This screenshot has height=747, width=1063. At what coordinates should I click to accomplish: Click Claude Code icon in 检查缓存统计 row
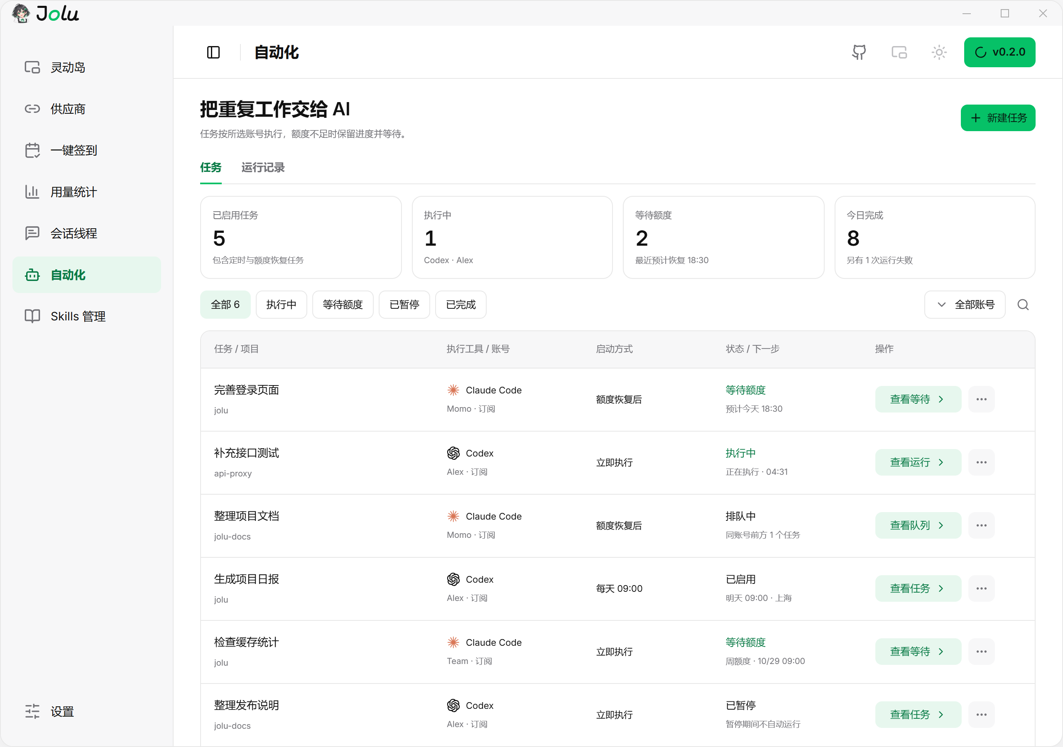pos(453,642)
